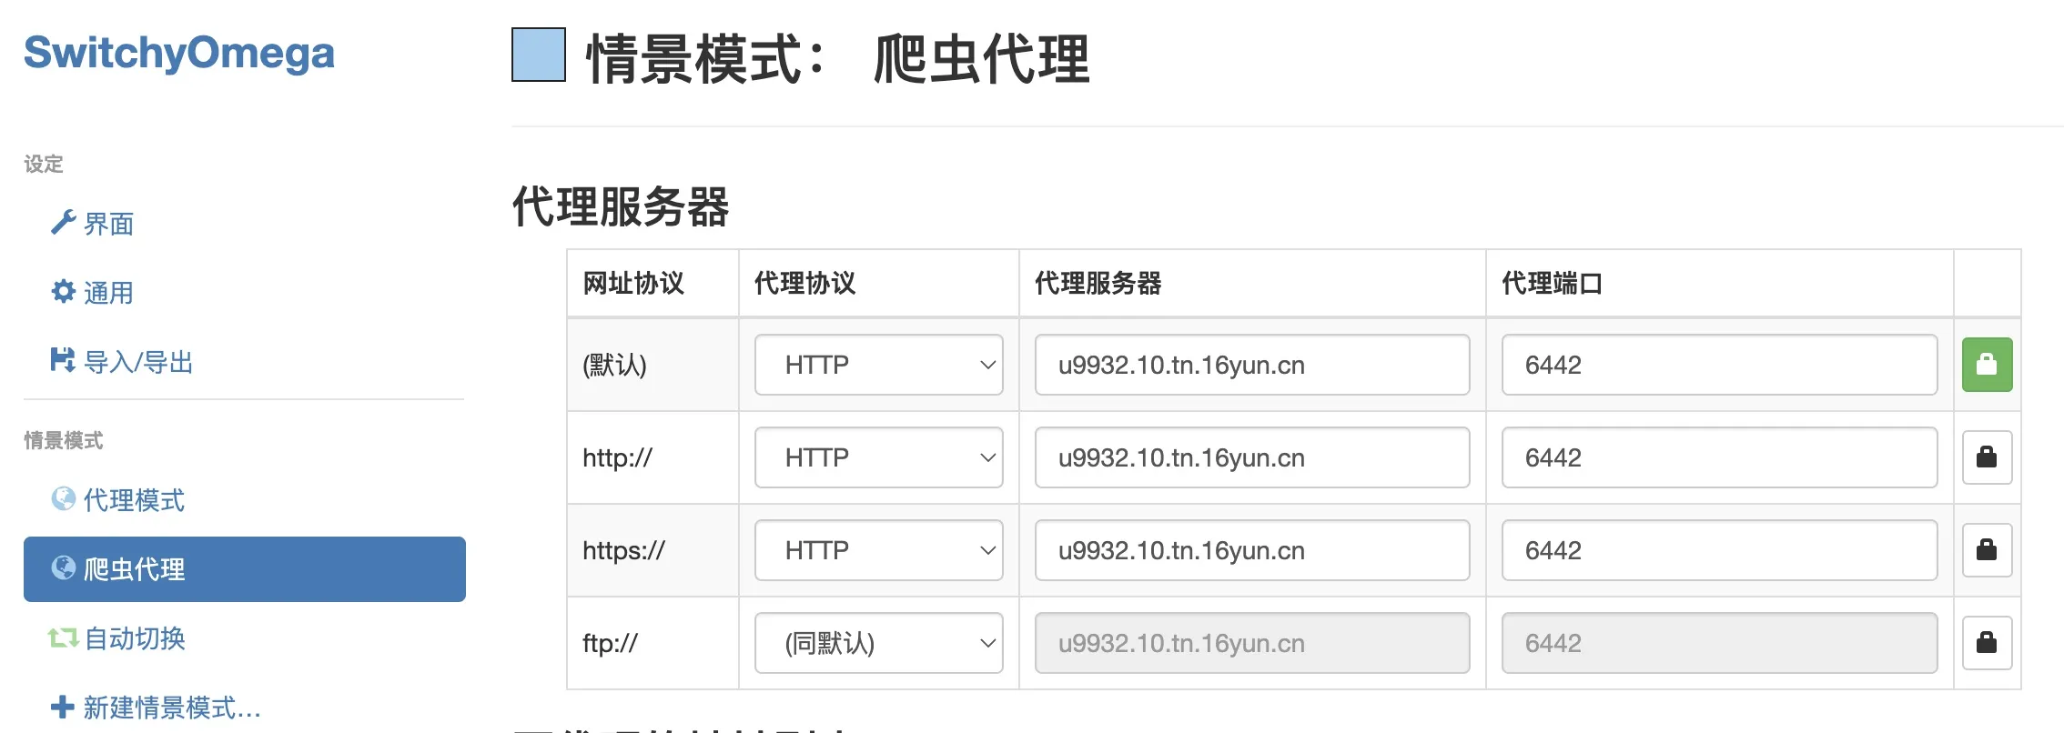The image size is (2064, 733).
Task: Click disabled server field in ftp:// row
Action: click(x=1252, y=643)
